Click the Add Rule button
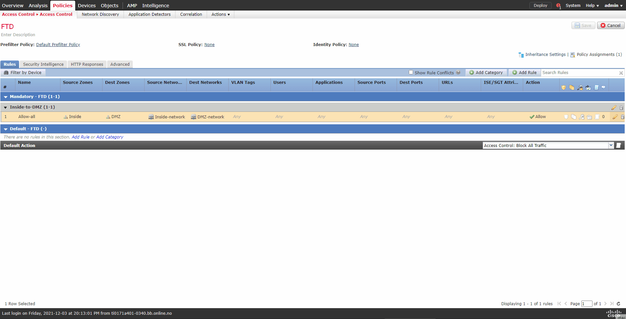Viewport: 626px width, 319px height. (x=524, y=73)
